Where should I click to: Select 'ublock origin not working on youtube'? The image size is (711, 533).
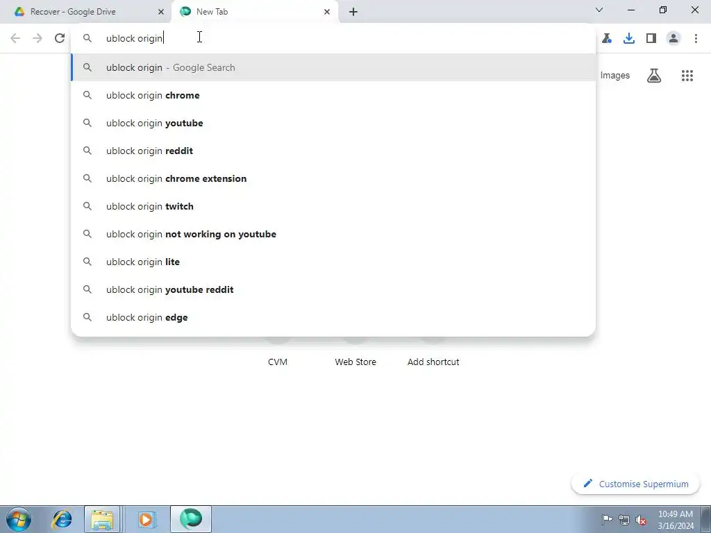333,234
